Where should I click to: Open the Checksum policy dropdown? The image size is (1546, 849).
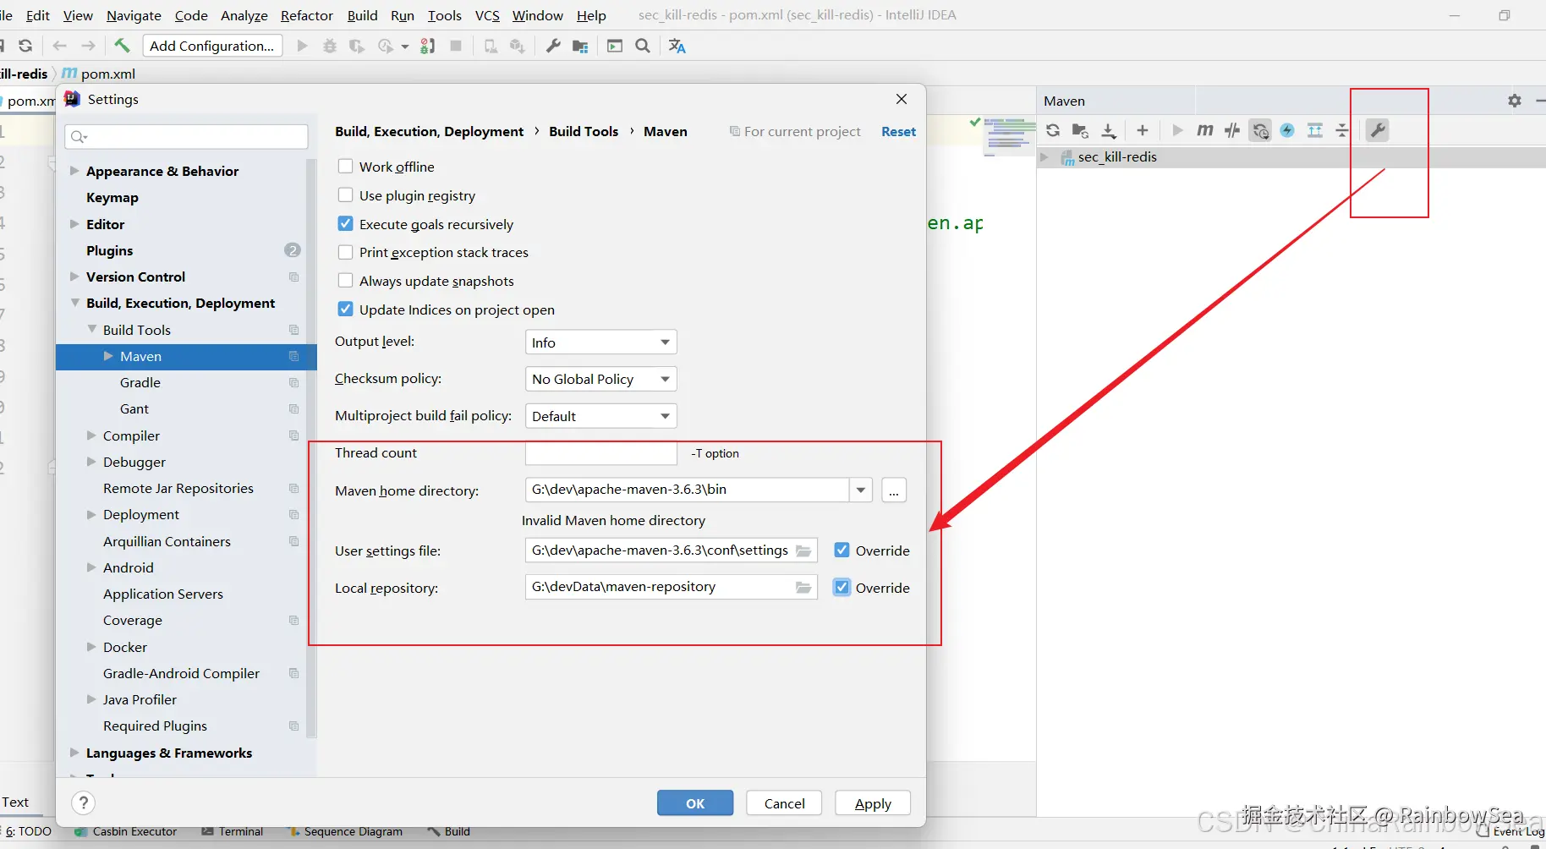click(600, 379)
